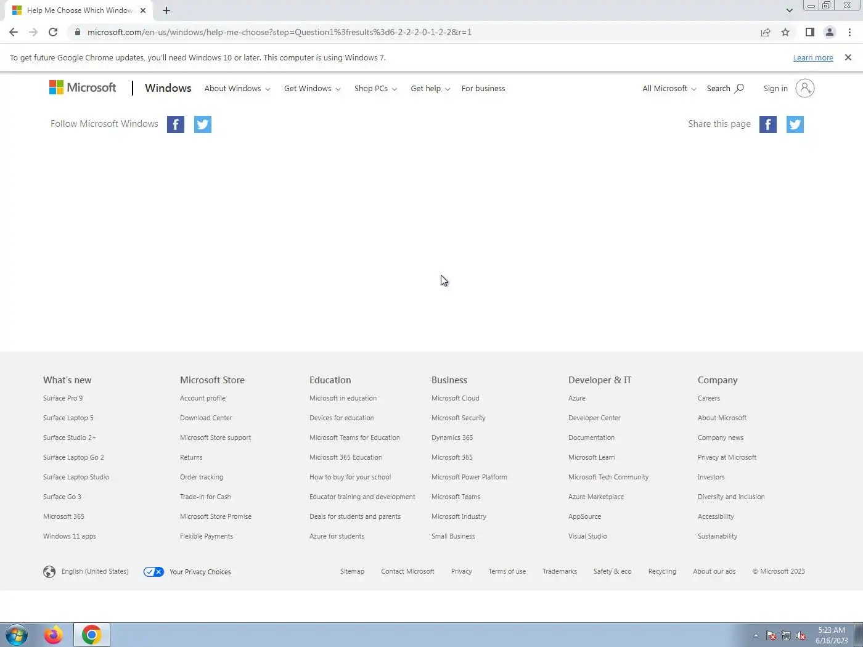
Task: Click the browser back arrow
Action: 14,32
